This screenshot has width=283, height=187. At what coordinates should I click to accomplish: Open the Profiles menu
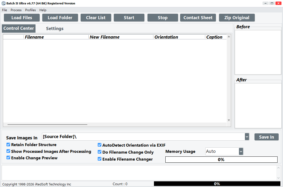tap(30, 10)
